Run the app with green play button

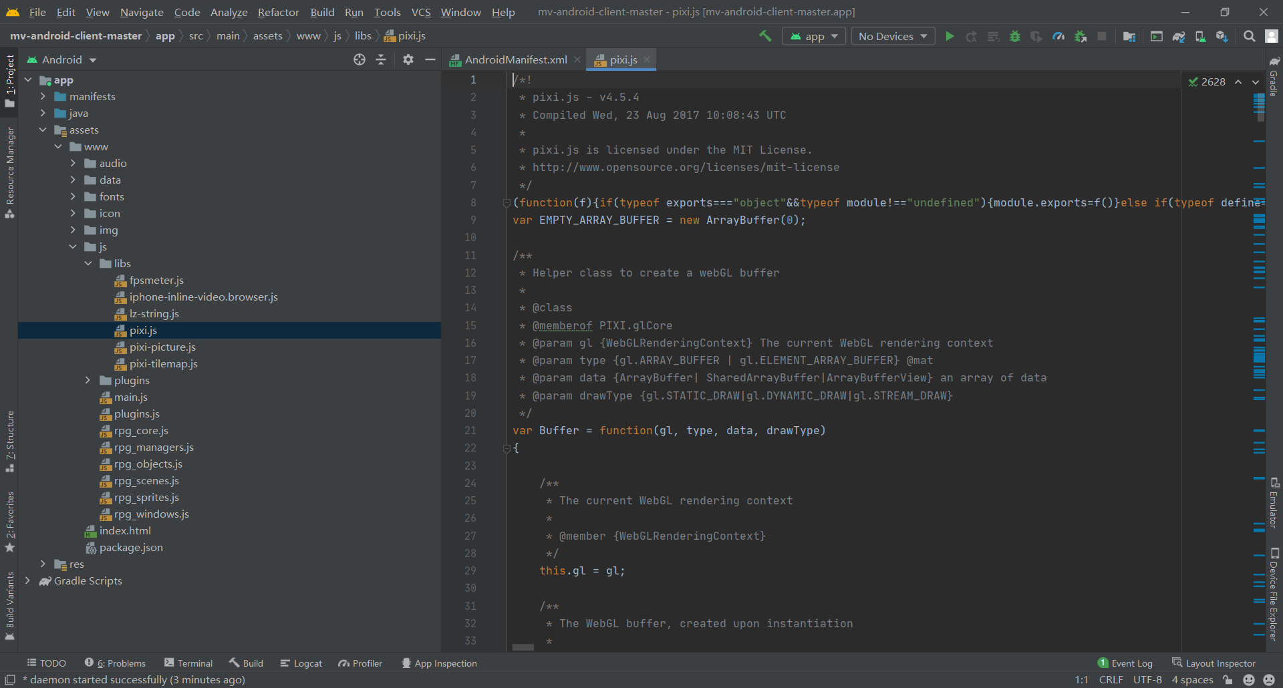tap(950, 36)
